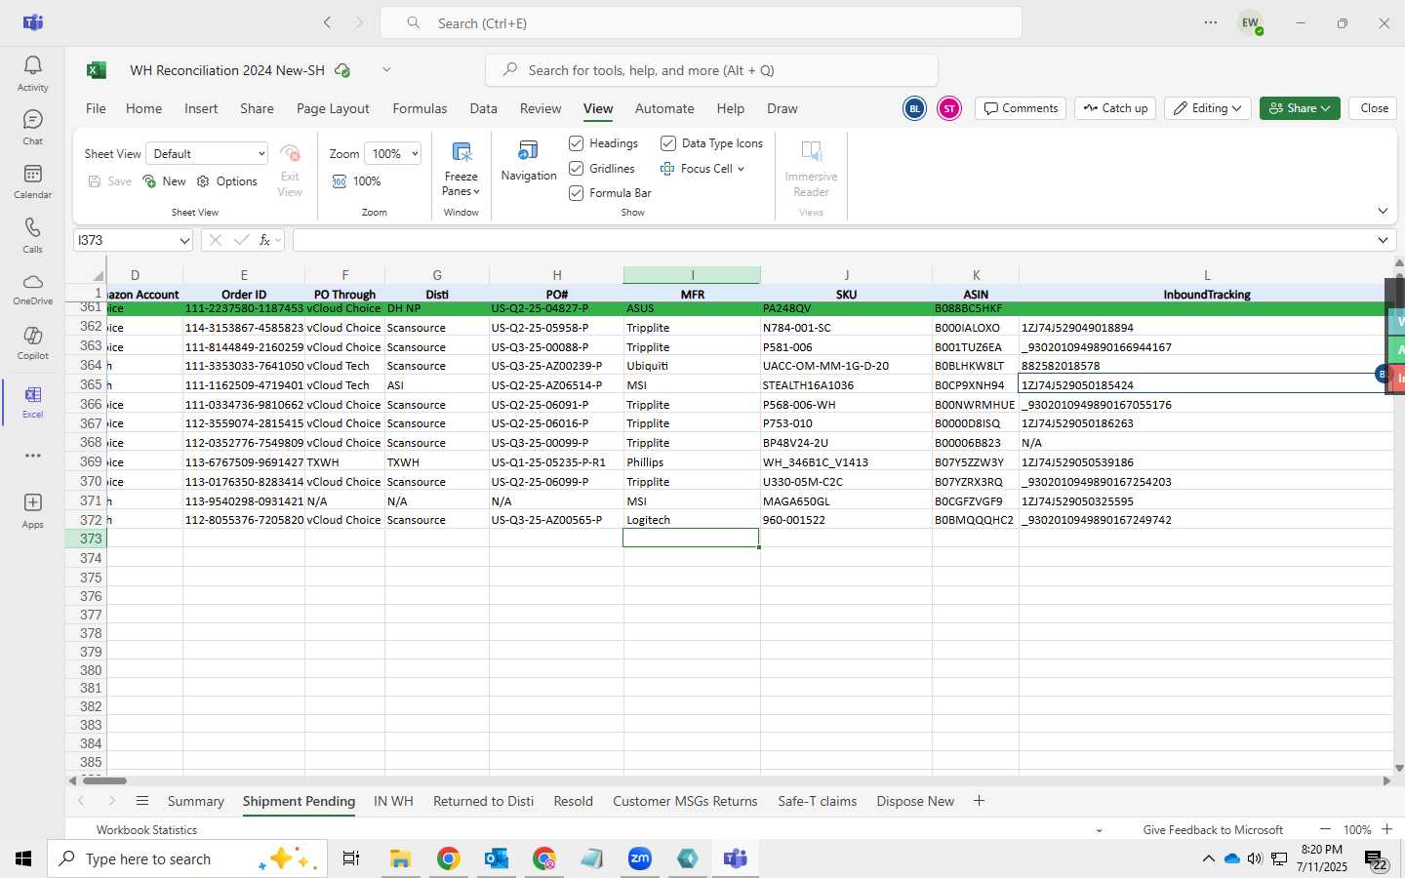Open Windows Start menu

(x=23, y=858)
